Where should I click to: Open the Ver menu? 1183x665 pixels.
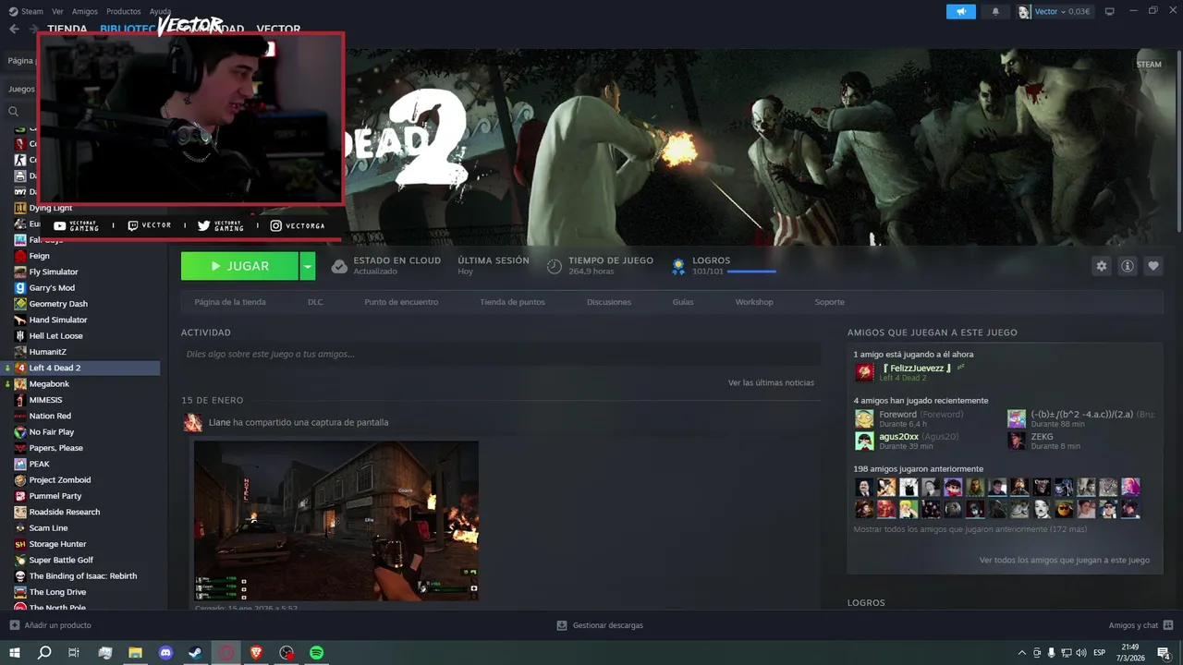point(57,11)
